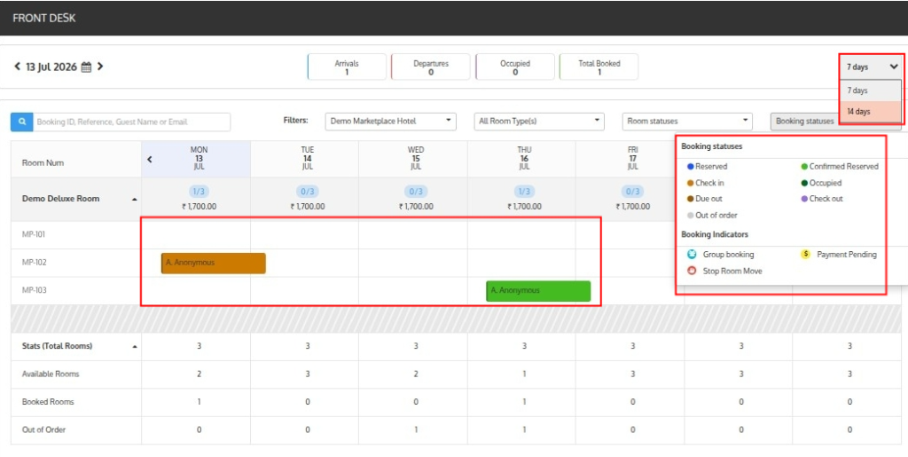Select the 14 days option
Viewport: 908px width, 457px height.
point(871,112)
